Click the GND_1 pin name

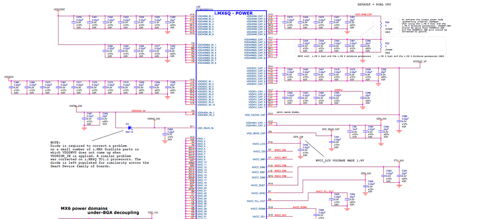tap(201, 139)
